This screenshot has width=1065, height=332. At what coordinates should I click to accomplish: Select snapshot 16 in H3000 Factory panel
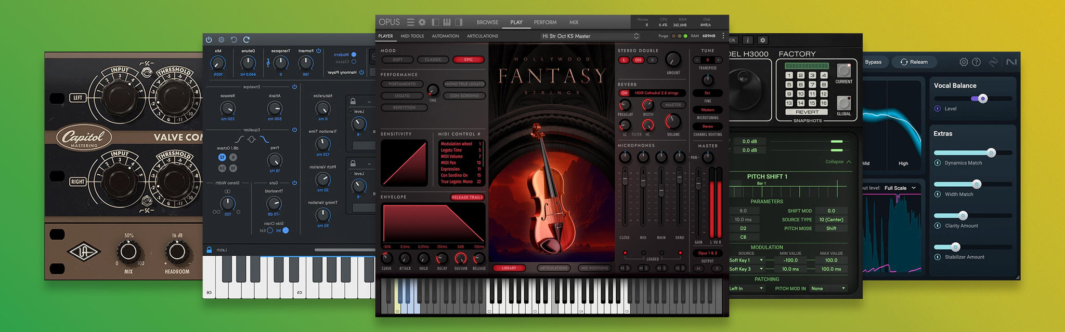[x=824, y=103]
